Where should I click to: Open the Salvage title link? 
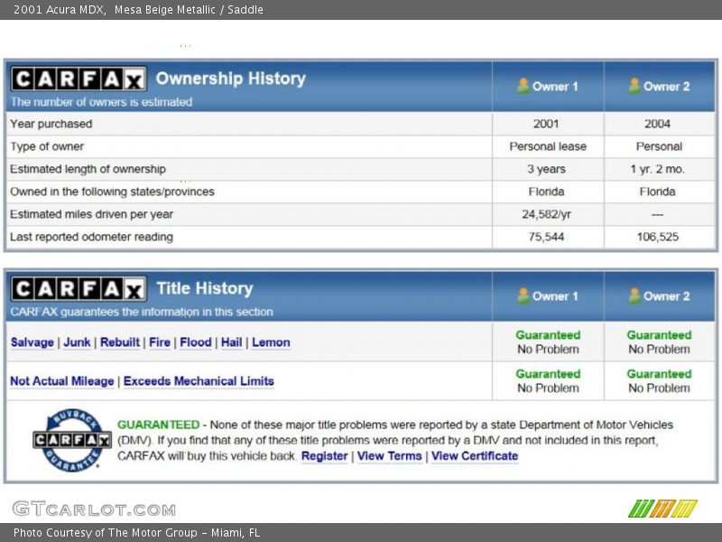pyautogui.click(x=32, y=342)
